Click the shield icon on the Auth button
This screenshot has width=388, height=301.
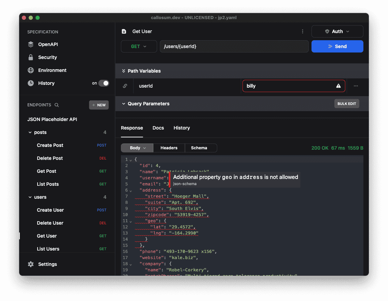click(327, 31)
